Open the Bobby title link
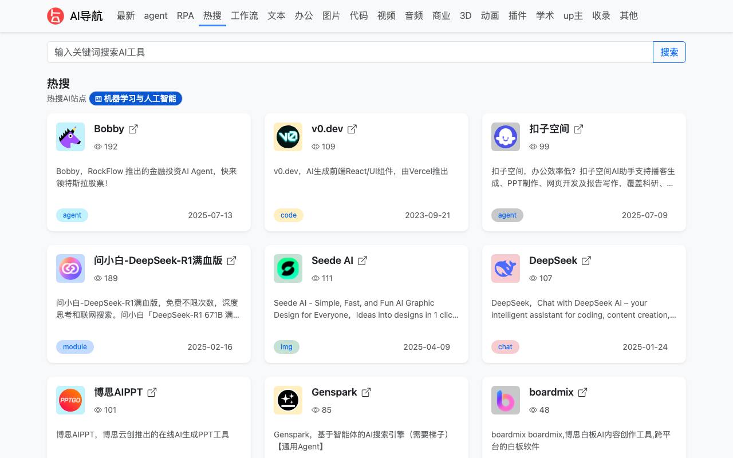Screen dimensions: 733x458 109,129
